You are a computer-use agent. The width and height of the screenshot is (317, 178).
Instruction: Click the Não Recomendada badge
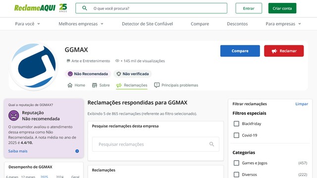pos(88,74)
